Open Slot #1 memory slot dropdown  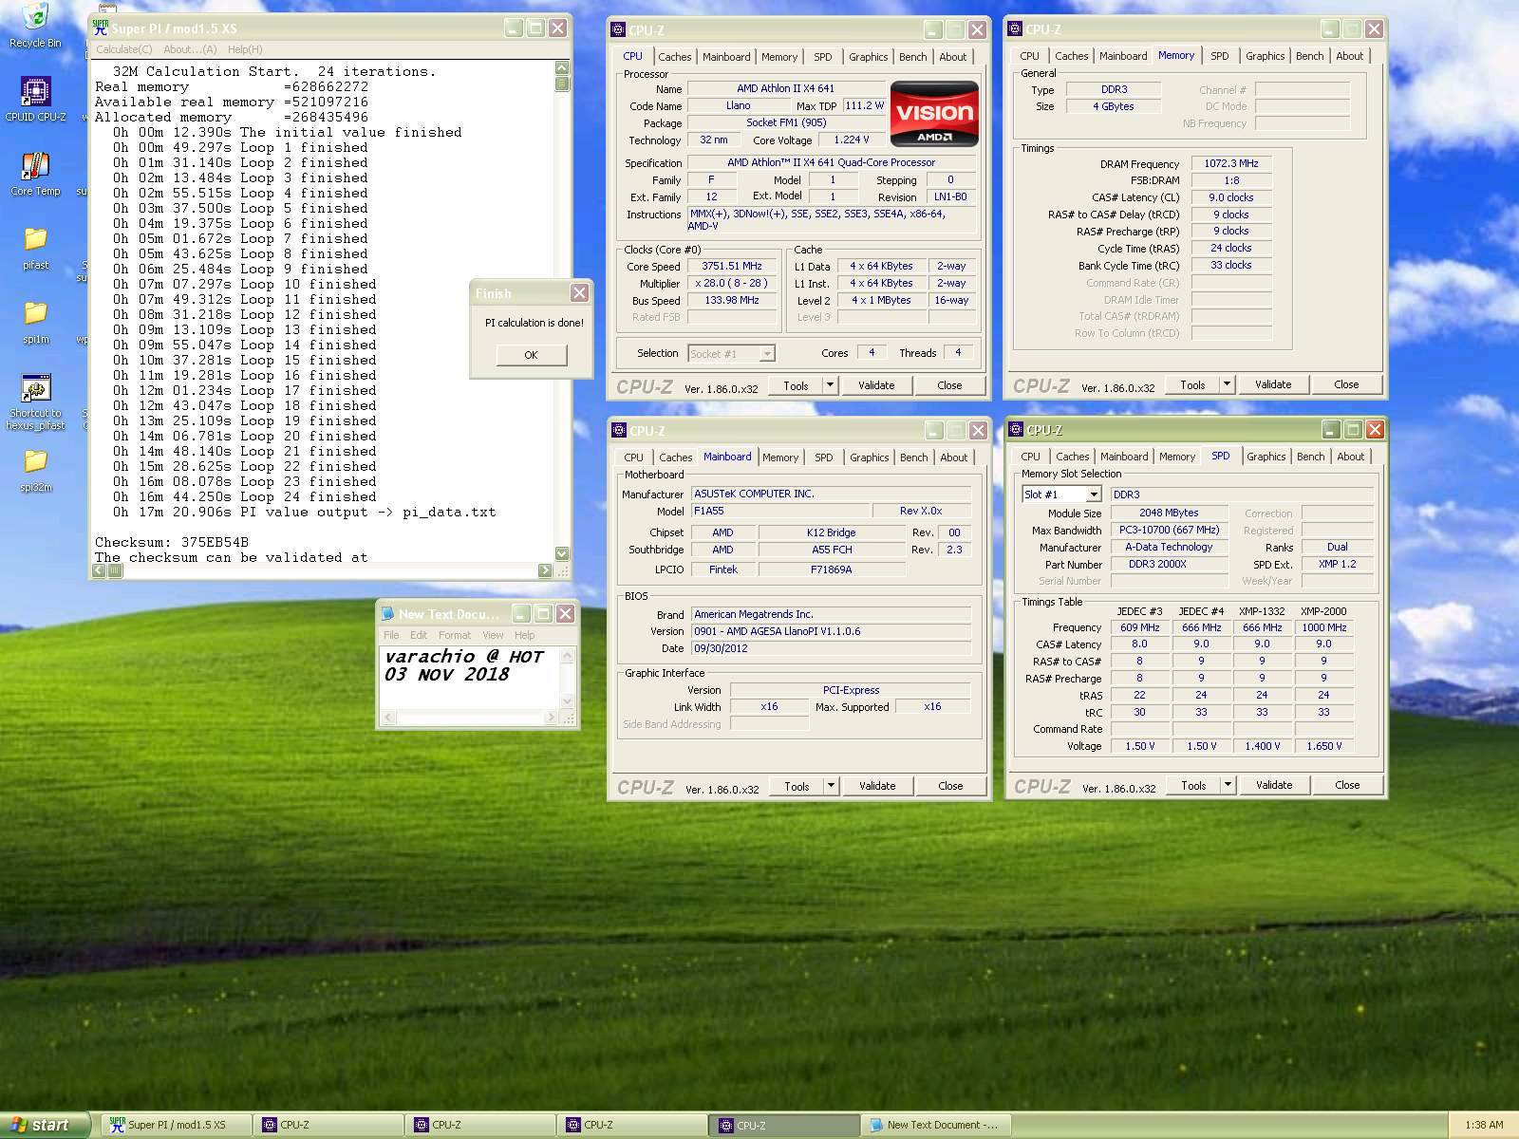[1061, 495]
